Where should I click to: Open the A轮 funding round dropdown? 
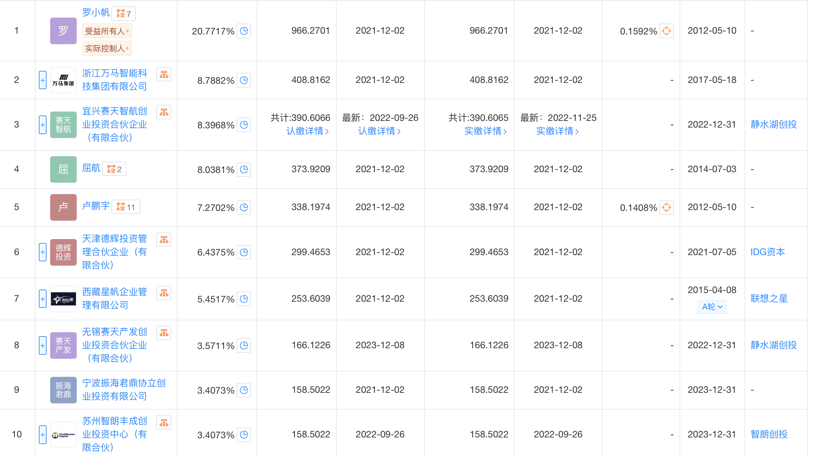[712, 307]
